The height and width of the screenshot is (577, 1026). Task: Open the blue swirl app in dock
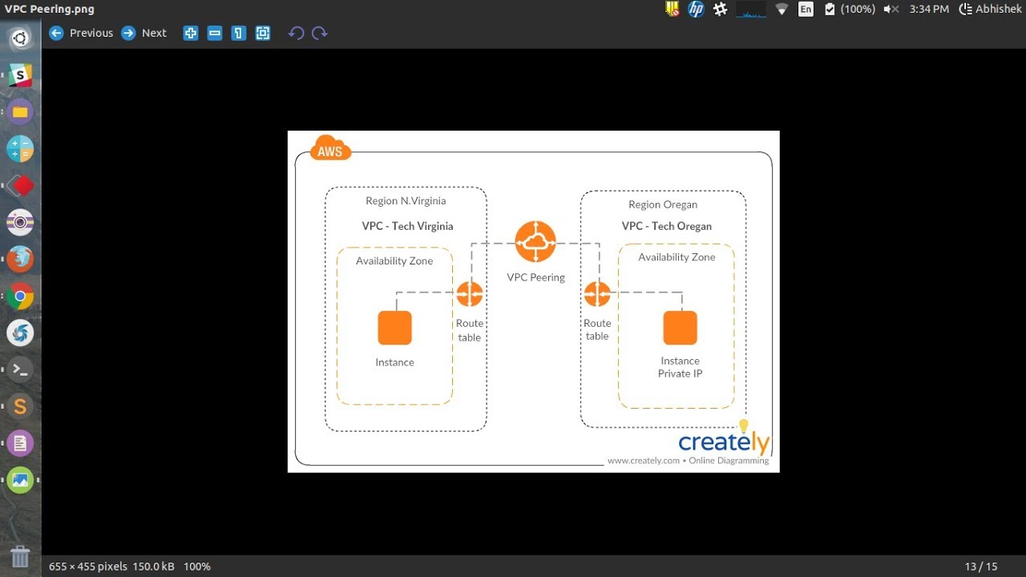click(20, 333)
